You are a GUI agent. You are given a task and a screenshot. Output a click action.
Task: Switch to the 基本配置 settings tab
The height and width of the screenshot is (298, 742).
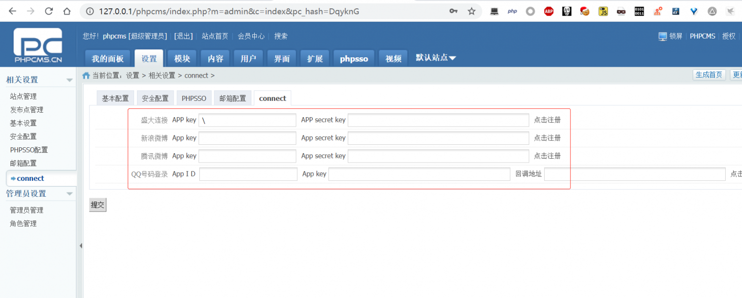pos(115,98)
